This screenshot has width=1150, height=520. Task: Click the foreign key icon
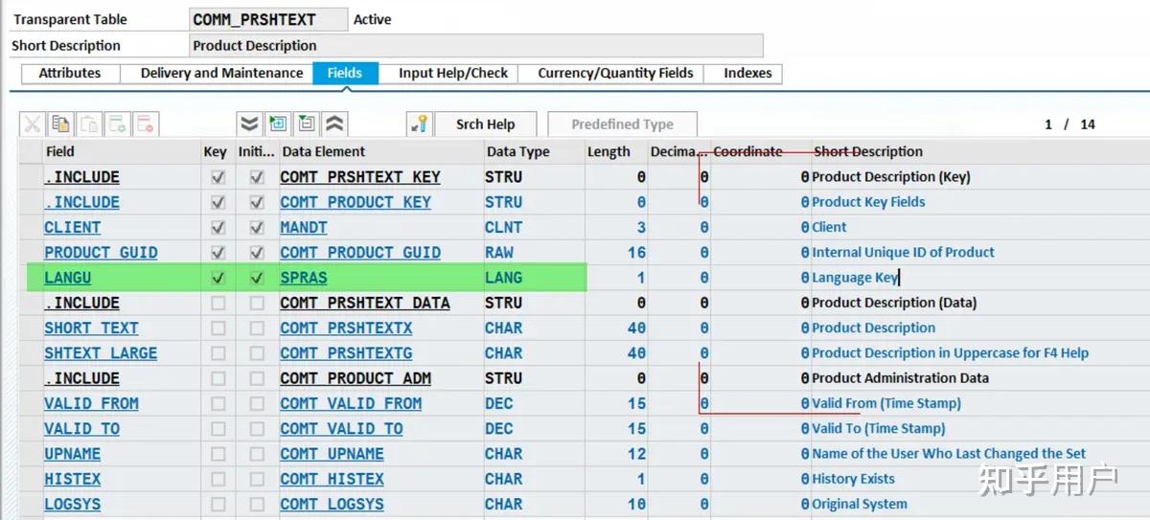419,124
